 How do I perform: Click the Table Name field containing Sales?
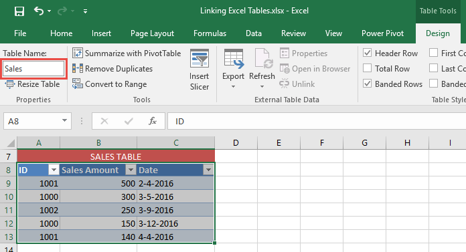pos(33,69)
